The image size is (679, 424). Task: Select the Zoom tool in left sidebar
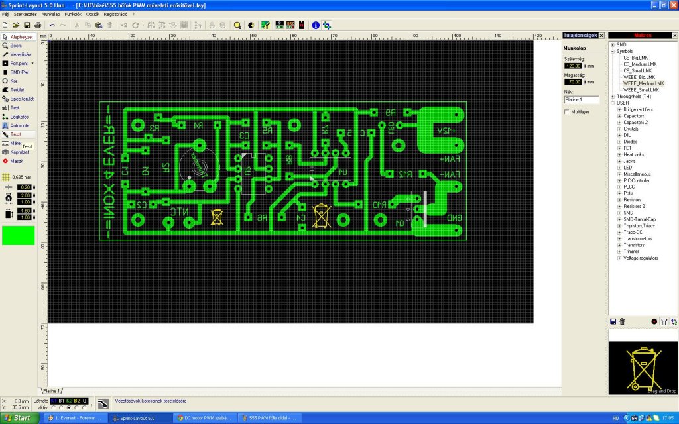click(17, 46)
